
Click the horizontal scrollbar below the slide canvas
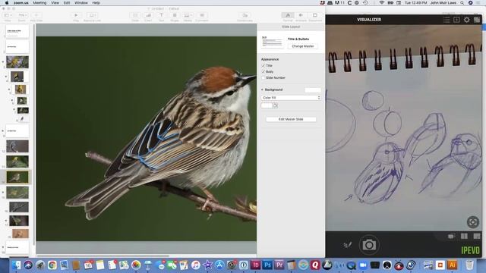pos(103,256)
